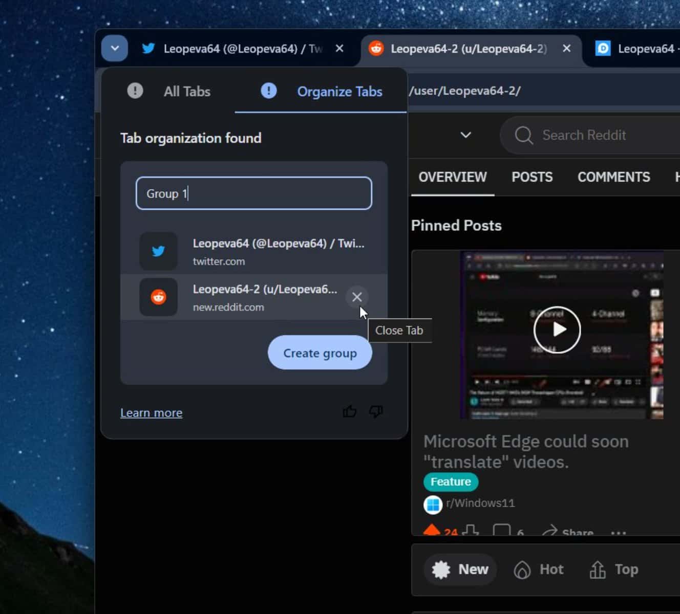This screenshot has width=680, height=614.
Task: Switch to the Reddit Leopeva64-2 browser tab
Action: (470, 49)
